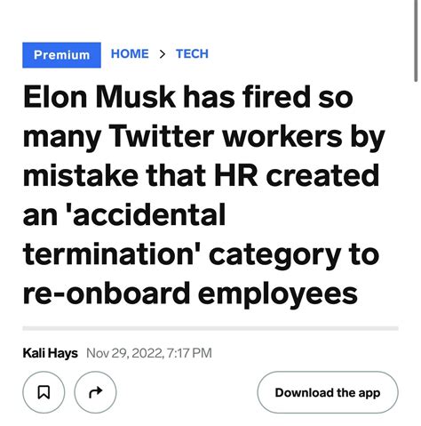Click the Nov 29, 2022 timestamp
Screen dimensions: 421x426
(x=149, y=353)
